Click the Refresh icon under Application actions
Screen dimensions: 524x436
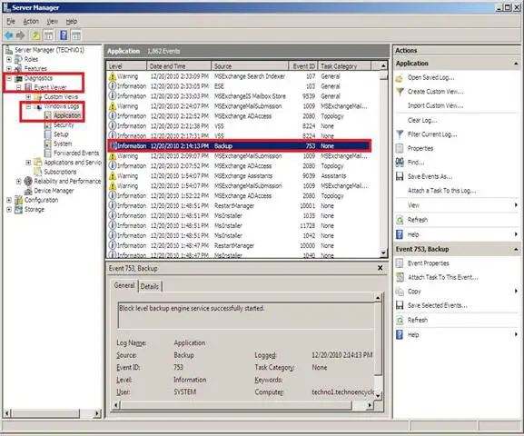[400, 220]
